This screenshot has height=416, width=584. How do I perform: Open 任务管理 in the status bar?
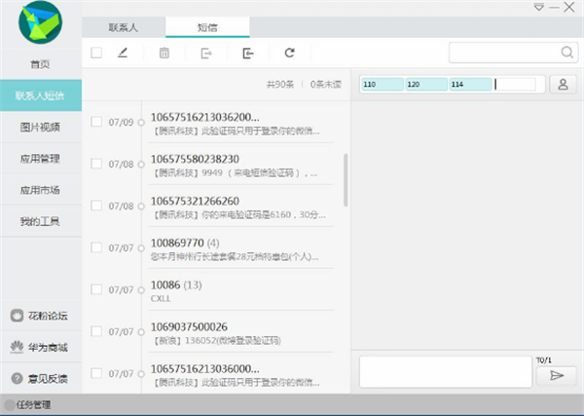tap(33, 405)
